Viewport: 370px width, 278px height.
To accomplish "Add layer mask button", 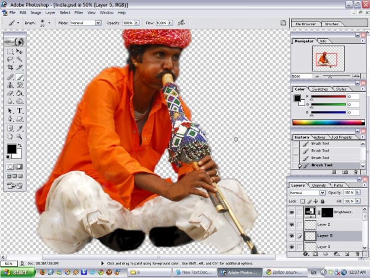I will tap(316, 254).
